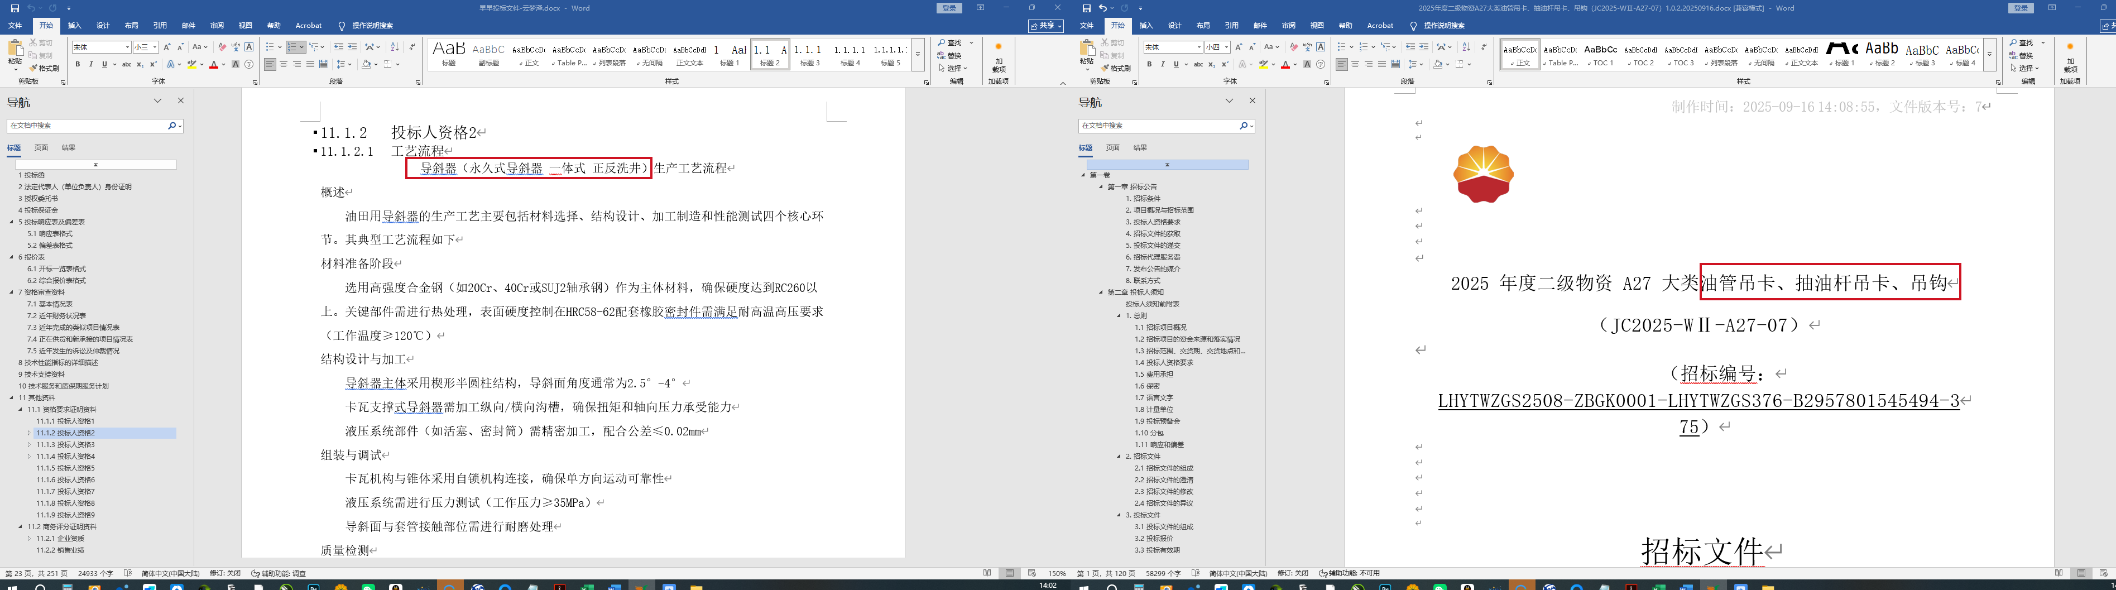Image resolution: width=2116 pixels, height=590 pixels.
Task: Right-align text in left Word window
Action: coord(296,64)
